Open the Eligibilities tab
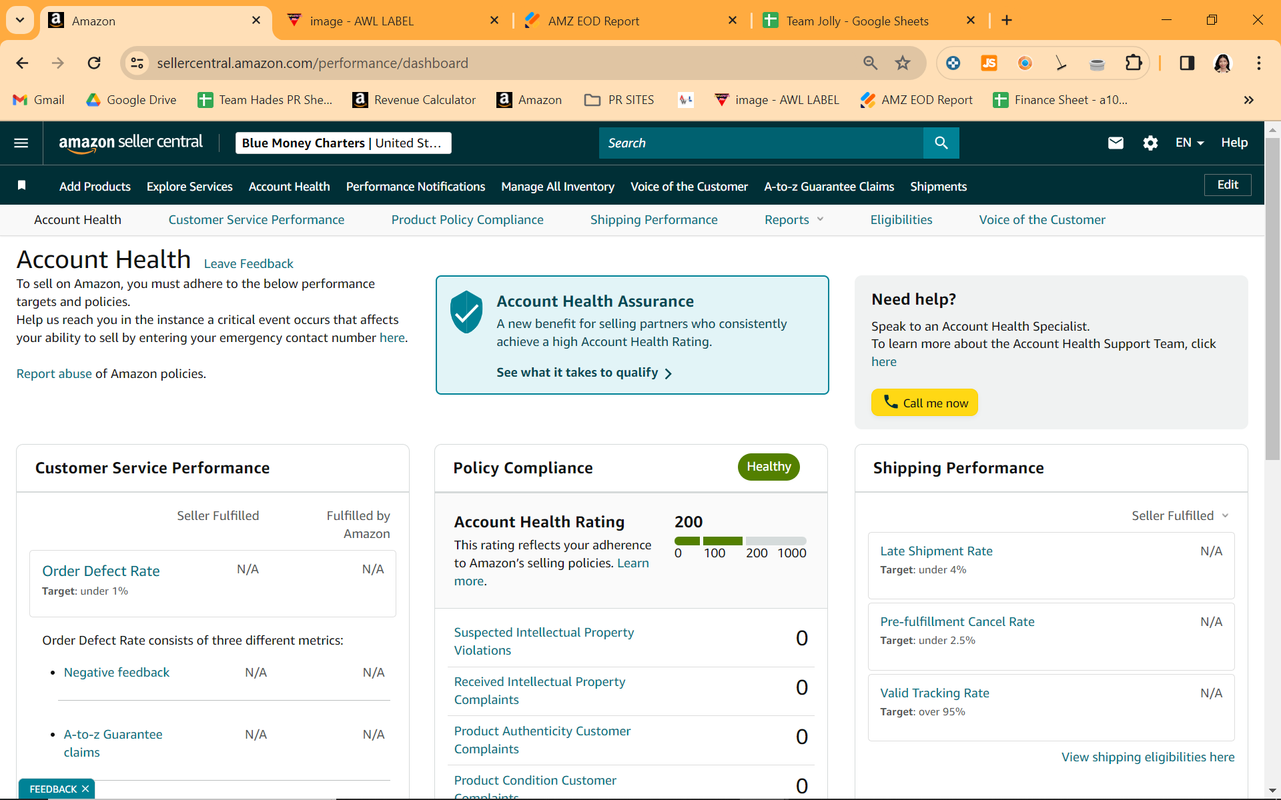This screenshot has height=800, width=1281. pyautogui.click(x=901, y=220)
